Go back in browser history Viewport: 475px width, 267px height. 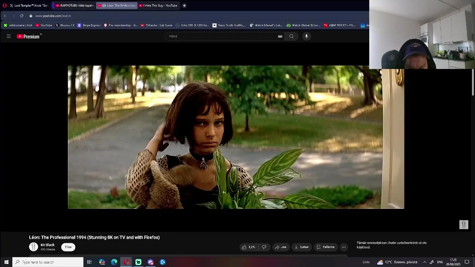point(5,16)
